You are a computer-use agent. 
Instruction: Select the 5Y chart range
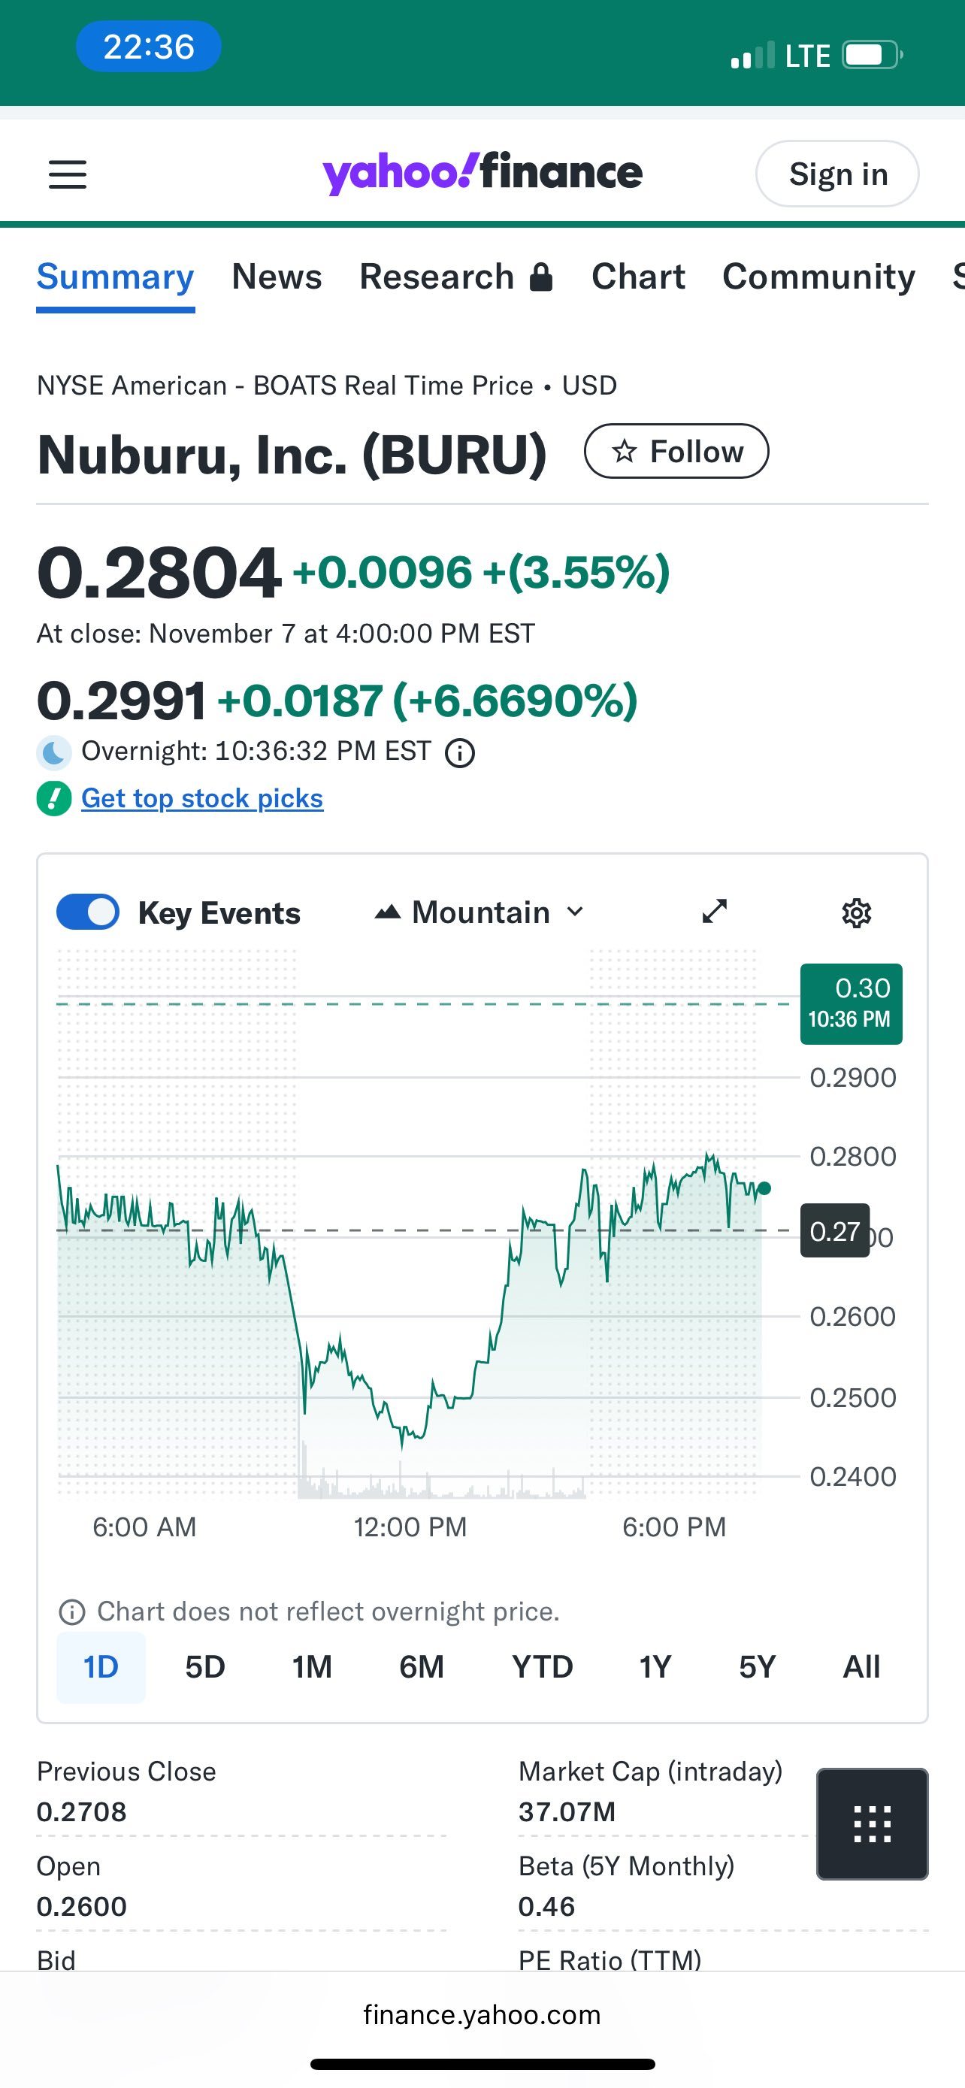click(757, 1667)
